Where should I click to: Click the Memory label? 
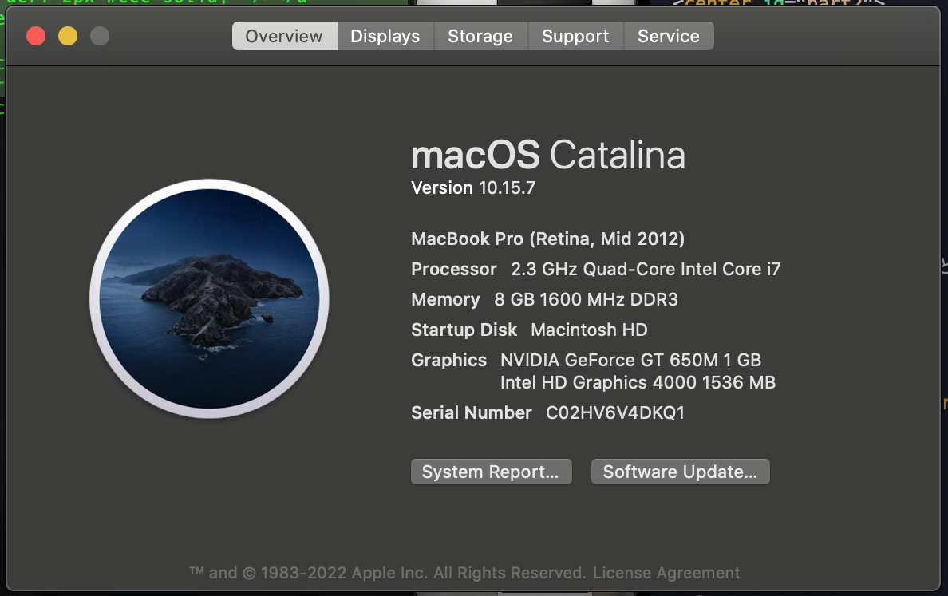pos(445,299)
